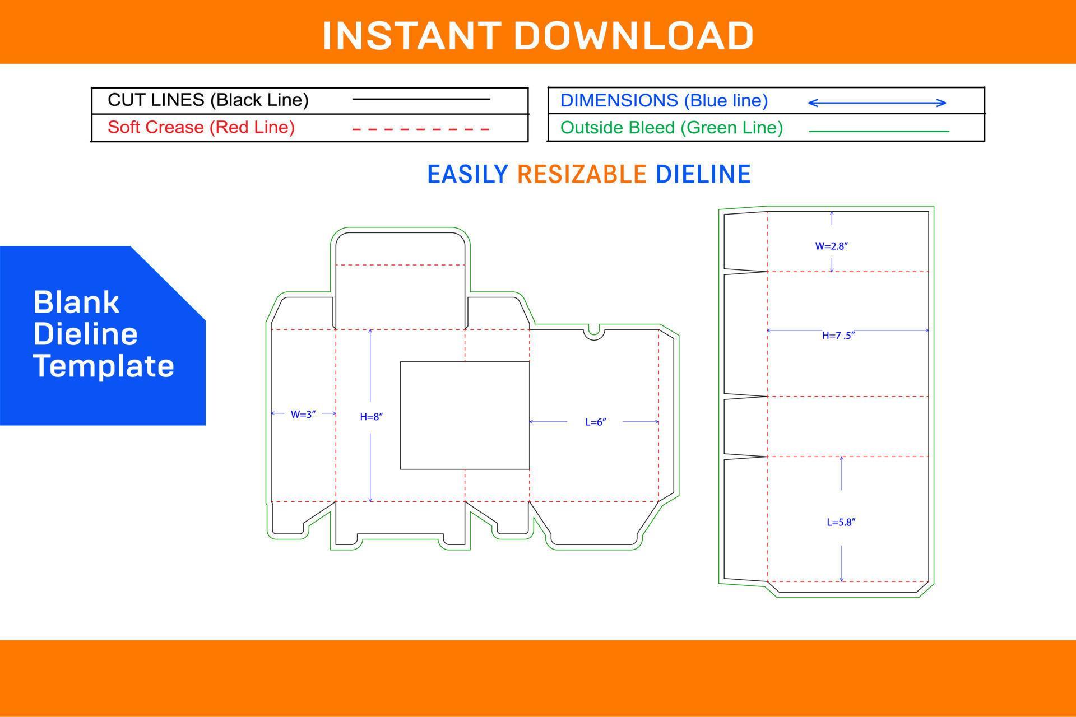1076x717 pixels.
Task: Click the 'DIMENSIONS (Blue line)' legend label
Action: coord(664,100)
